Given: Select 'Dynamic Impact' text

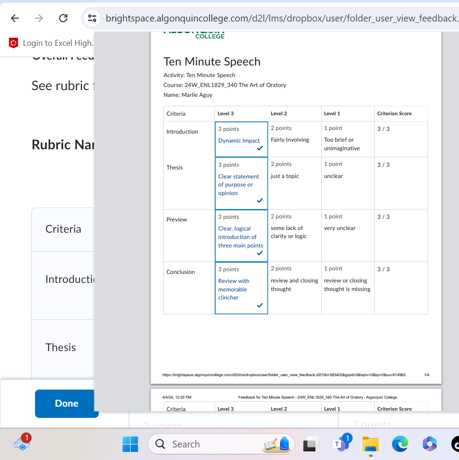Looking at the screenshot, I should (x=239, y=140).
